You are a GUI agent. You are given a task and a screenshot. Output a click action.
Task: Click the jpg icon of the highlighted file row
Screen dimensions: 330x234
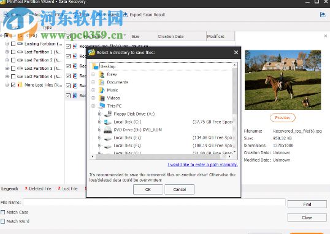(75, 95)
